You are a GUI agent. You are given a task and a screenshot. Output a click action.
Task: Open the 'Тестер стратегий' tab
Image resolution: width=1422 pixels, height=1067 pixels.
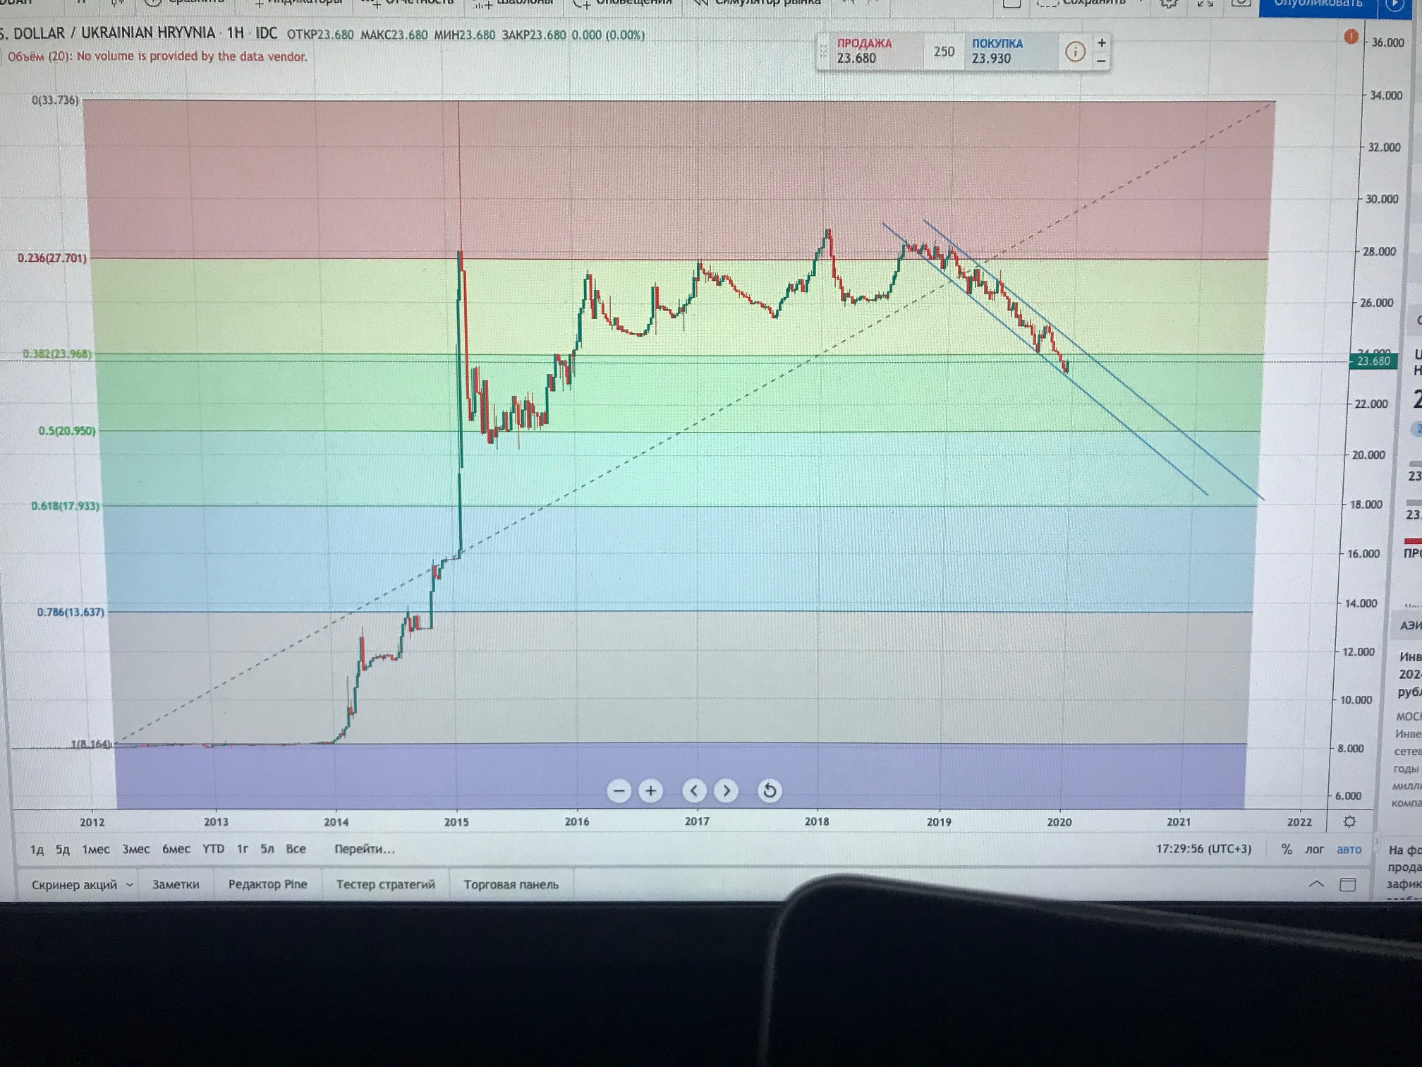coord(386,884)
